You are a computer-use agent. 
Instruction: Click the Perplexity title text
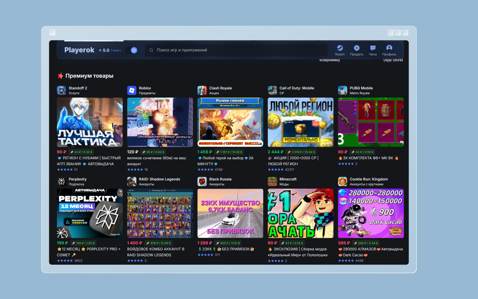78,179
